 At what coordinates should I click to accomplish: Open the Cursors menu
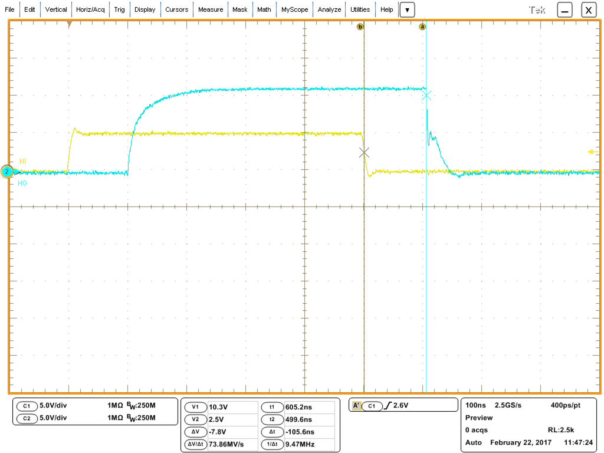176,9
